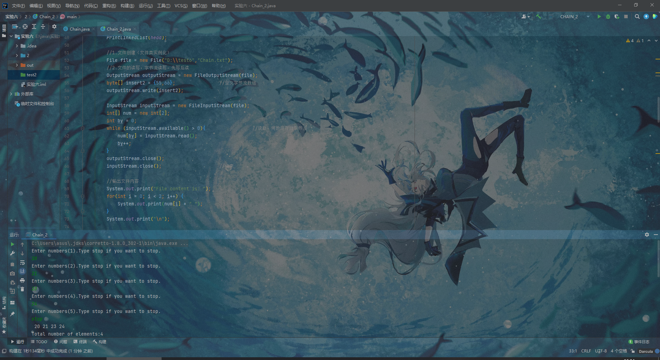Run Chain_2 with the green toolbar play button

click(599, 16)
